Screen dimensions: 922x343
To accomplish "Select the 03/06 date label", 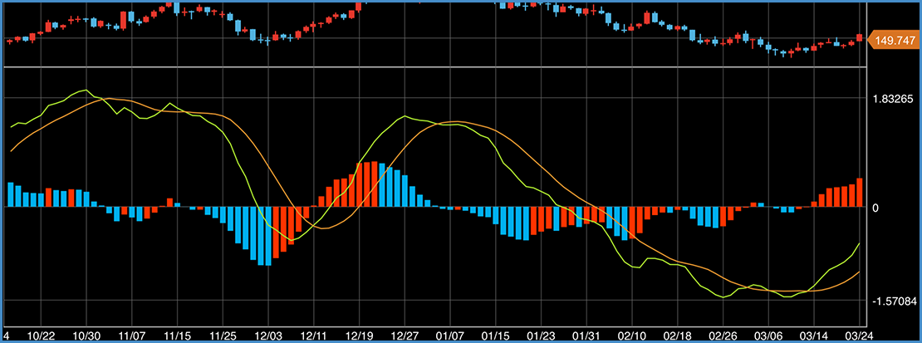I will tap(768, 336).
